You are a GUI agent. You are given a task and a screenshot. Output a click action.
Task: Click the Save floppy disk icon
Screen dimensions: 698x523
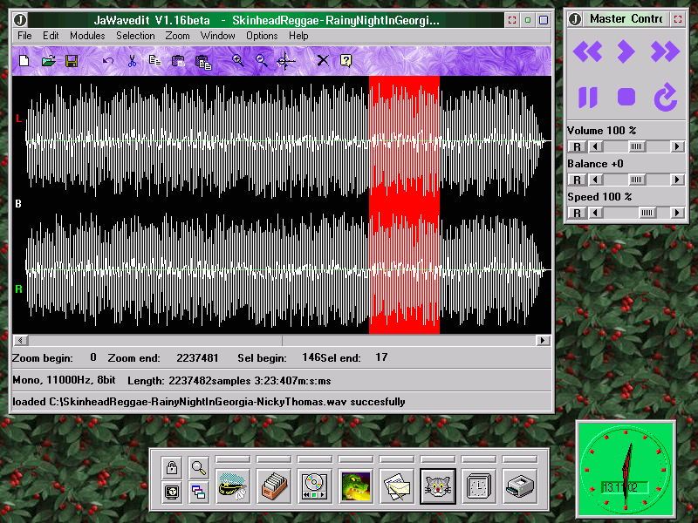(72, 61)
